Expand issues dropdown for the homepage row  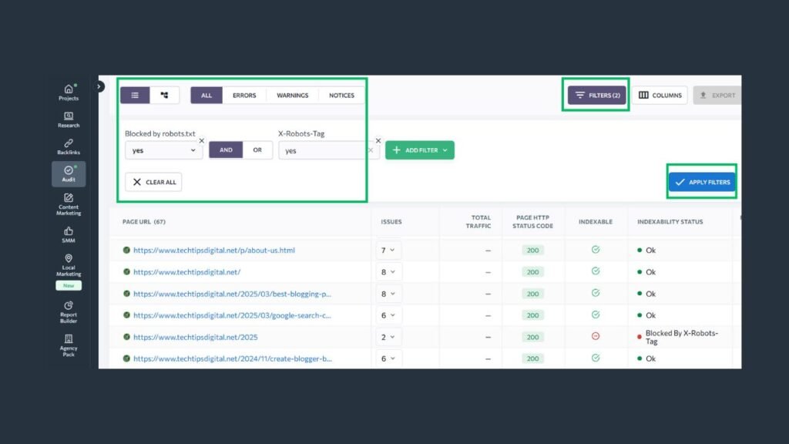pyautogui.click(x=388, y=272)
